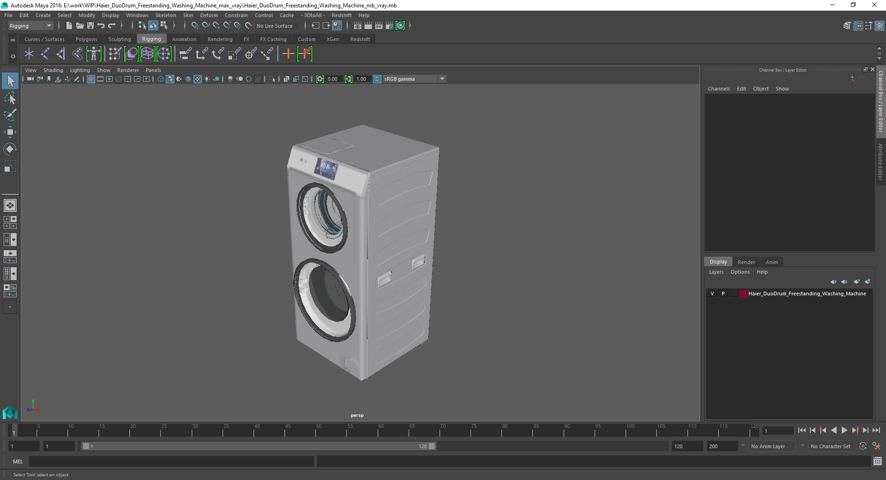Switch to the Anim layer tab
This screenshot has height=480, width=886.
772,262
